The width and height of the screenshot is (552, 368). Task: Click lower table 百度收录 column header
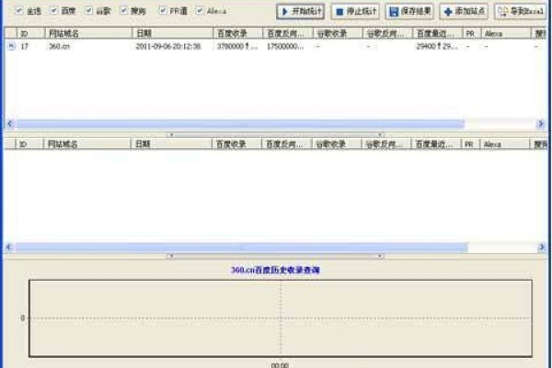[237, 144]
